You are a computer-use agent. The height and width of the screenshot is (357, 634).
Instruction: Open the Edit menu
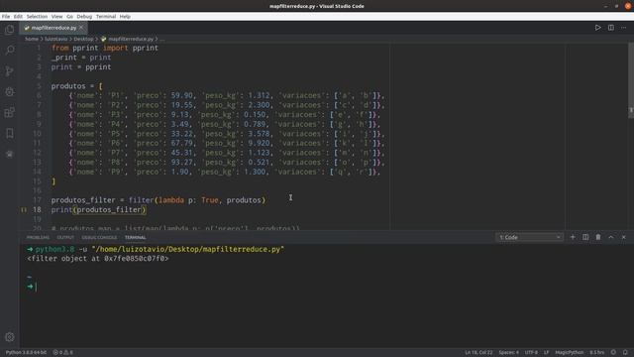(x=18, y=17)
